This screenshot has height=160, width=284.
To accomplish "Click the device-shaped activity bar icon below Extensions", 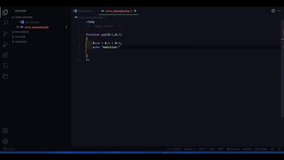I will tap(5, 66).
